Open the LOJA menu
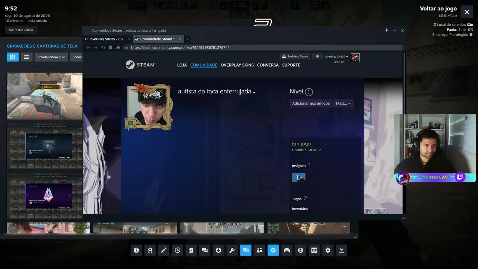Image resolution: width=478 pixels, height=269 pixels. [182, 65]
